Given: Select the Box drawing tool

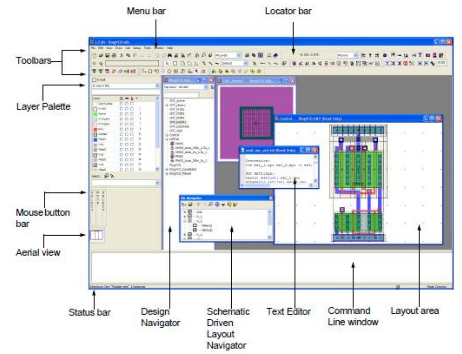Looking at the screenshot, I should pos(175,64).
